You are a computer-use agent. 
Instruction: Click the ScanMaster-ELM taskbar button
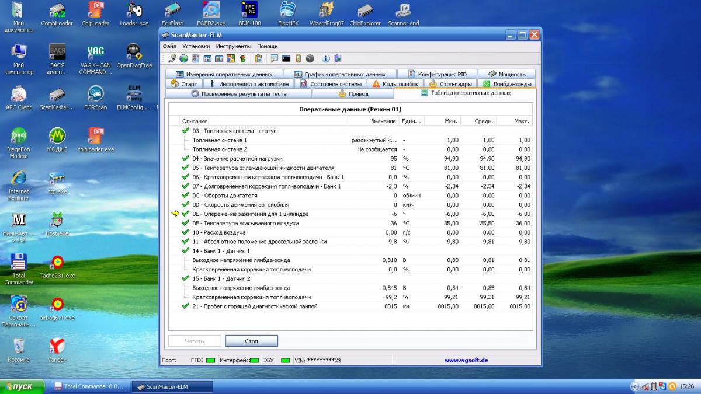point(172,386)
